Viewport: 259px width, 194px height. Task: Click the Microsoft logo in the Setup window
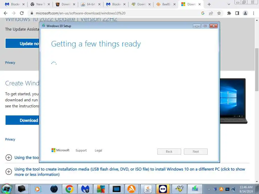coord(60,150)
